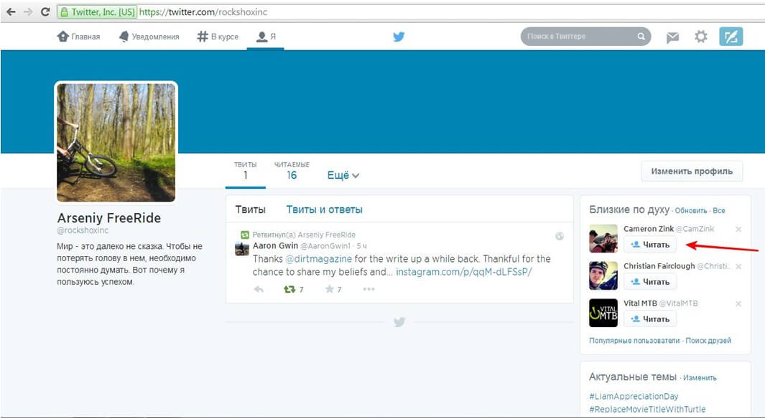Expand the Ещё dropdown

(343, 175)
